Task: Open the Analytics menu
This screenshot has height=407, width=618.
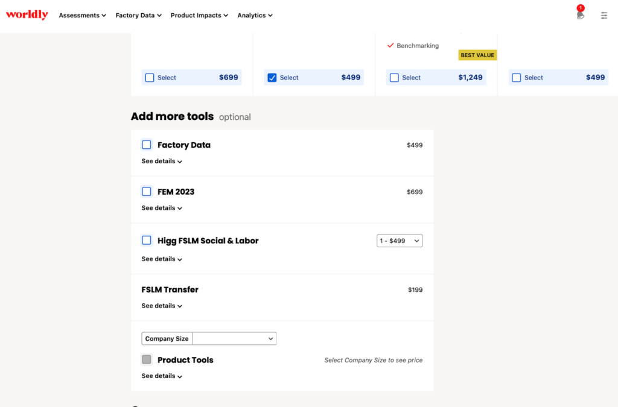Action: click(x=255, y=15)
